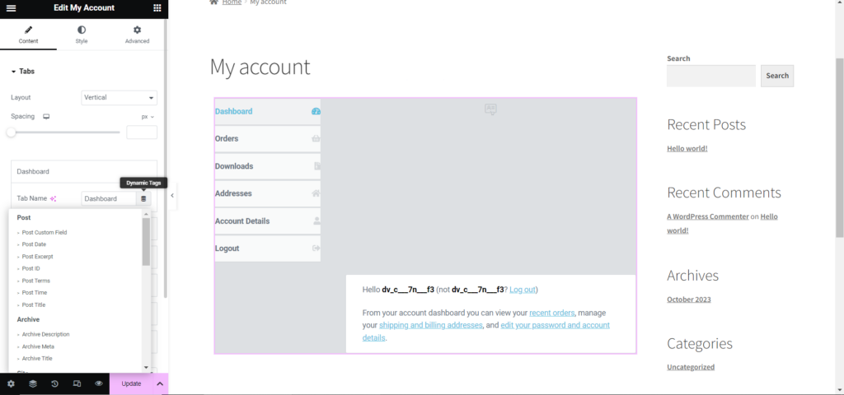The height and width of the screenshot is (395, 844).
Task: Click the Orders basket icon
Action: tap(316, 138)
